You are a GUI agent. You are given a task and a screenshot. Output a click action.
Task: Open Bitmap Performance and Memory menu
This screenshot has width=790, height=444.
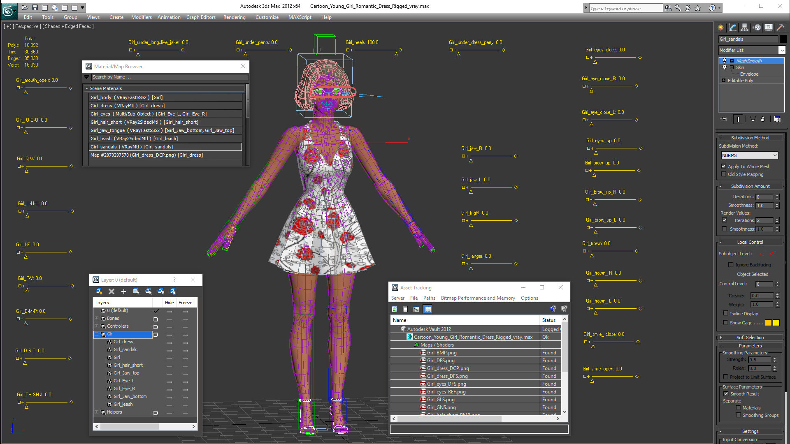(x=478, y=298)
